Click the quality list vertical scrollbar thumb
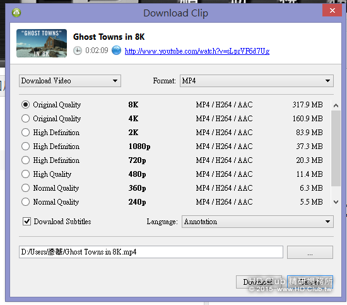 pyautogui.click(x=336, y=148)
